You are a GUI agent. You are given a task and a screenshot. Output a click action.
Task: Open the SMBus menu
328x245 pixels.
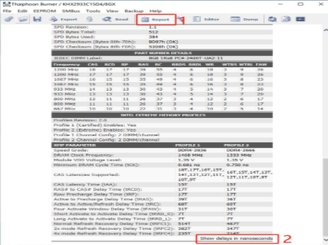(70, 11)
